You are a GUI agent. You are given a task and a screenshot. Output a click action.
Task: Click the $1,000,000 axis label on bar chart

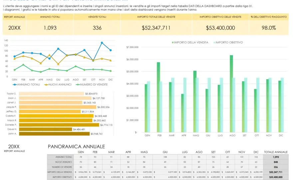tap(133, 120)
